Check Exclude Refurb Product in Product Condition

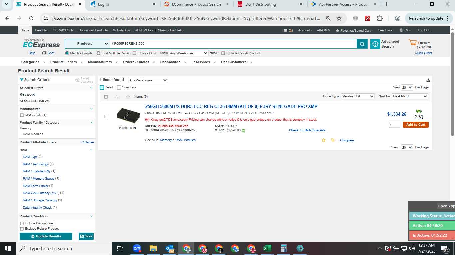(x=22, y=229)
